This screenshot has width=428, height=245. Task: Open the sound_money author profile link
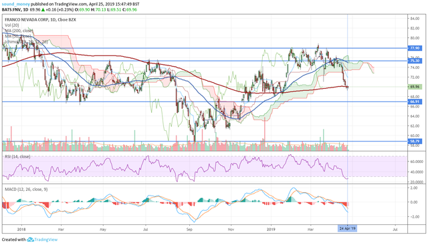15,5
